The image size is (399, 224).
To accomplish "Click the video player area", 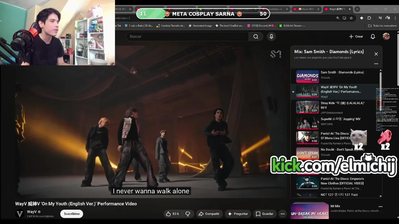I will click(151, 121).
